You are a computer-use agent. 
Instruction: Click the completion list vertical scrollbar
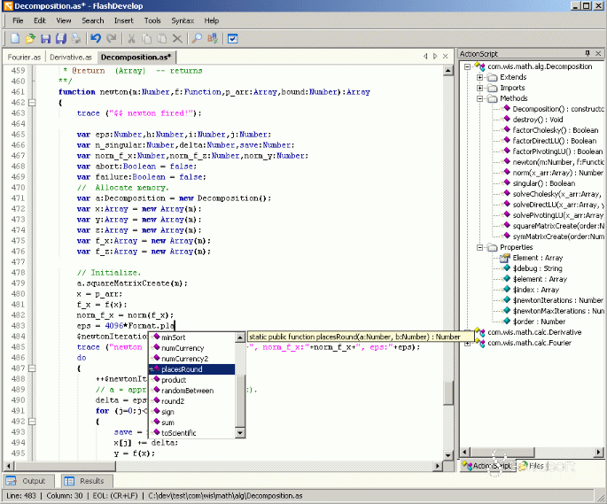point(239,385)
